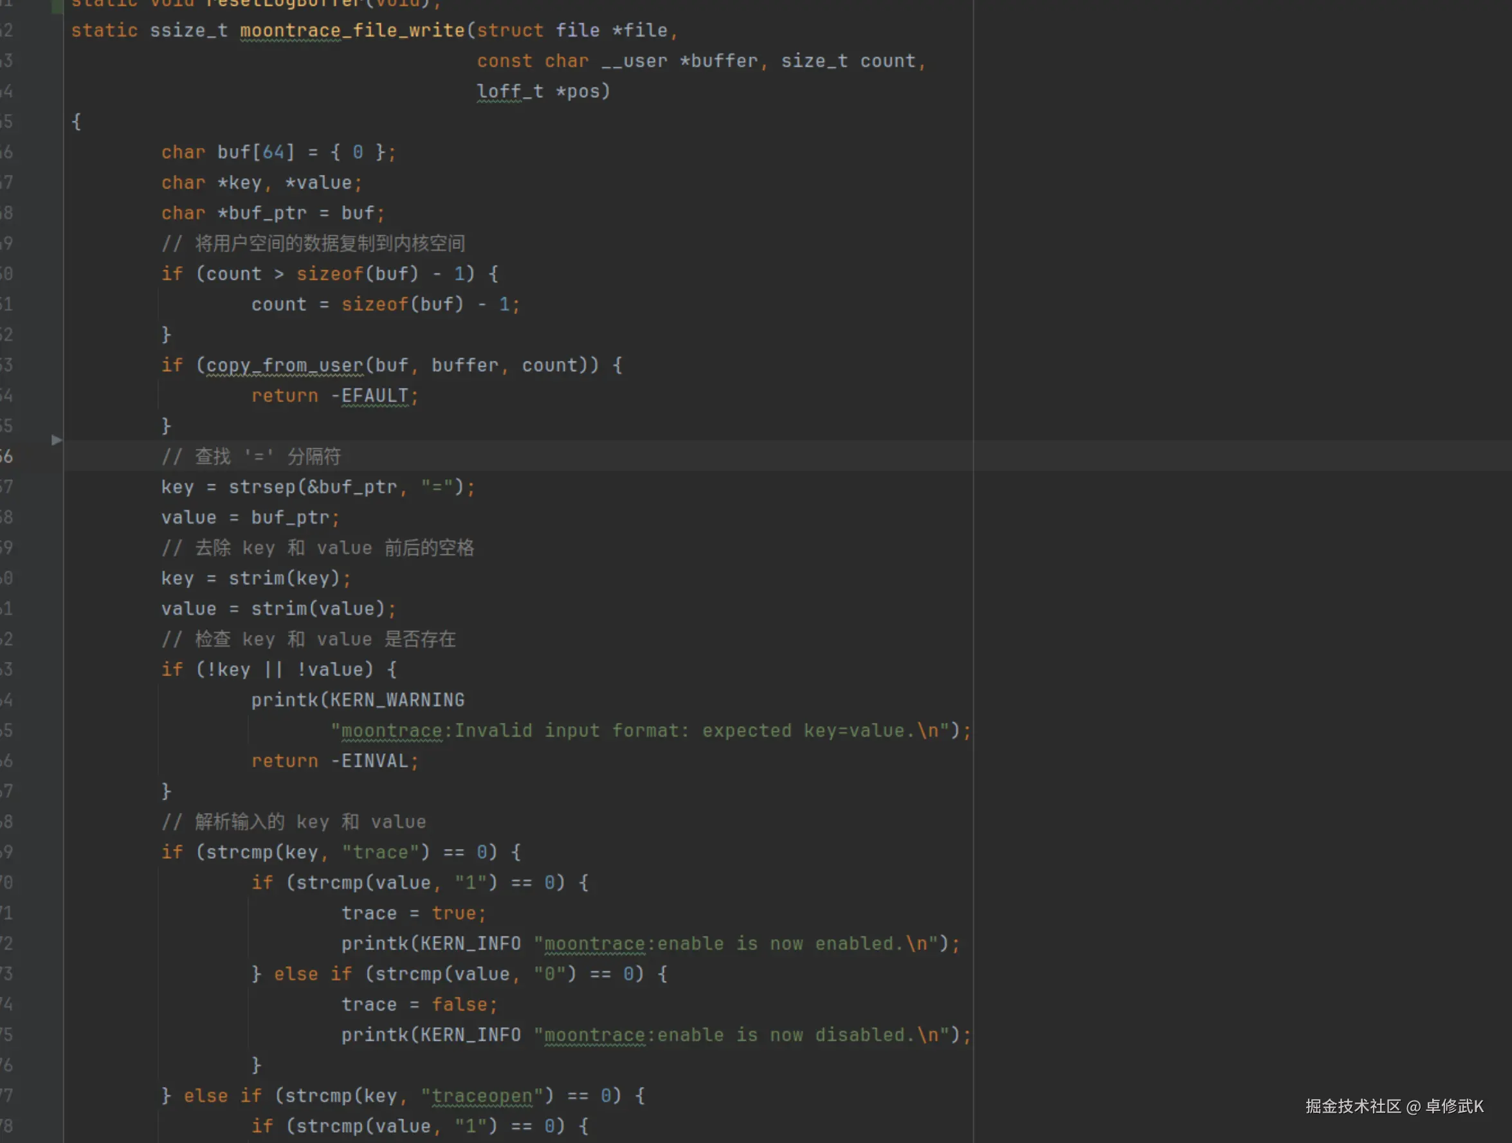Click the underlined EFAULT constant
1512x1143 pixels.
click(374, 395)
